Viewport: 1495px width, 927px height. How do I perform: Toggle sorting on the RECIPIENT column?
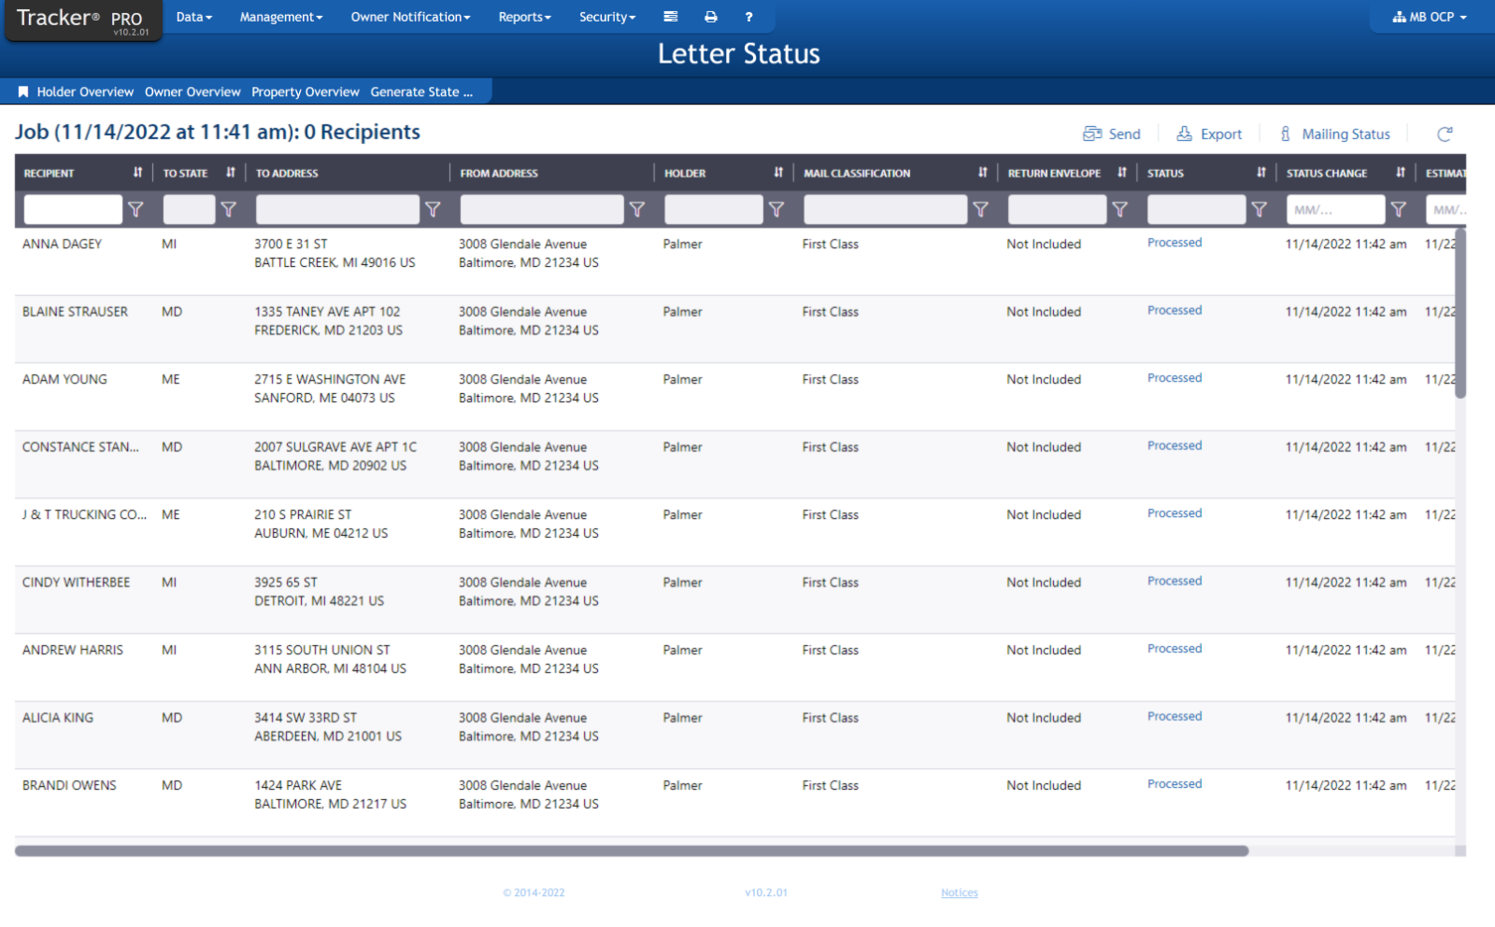pyautogui.click(x=137, y=172)
